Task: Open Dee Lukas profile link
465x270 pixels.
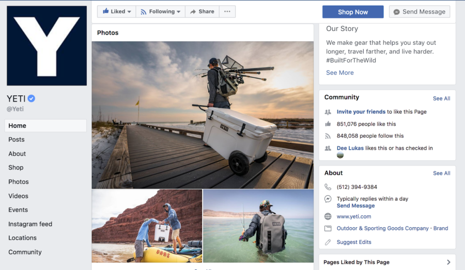Action: point(350,148)
